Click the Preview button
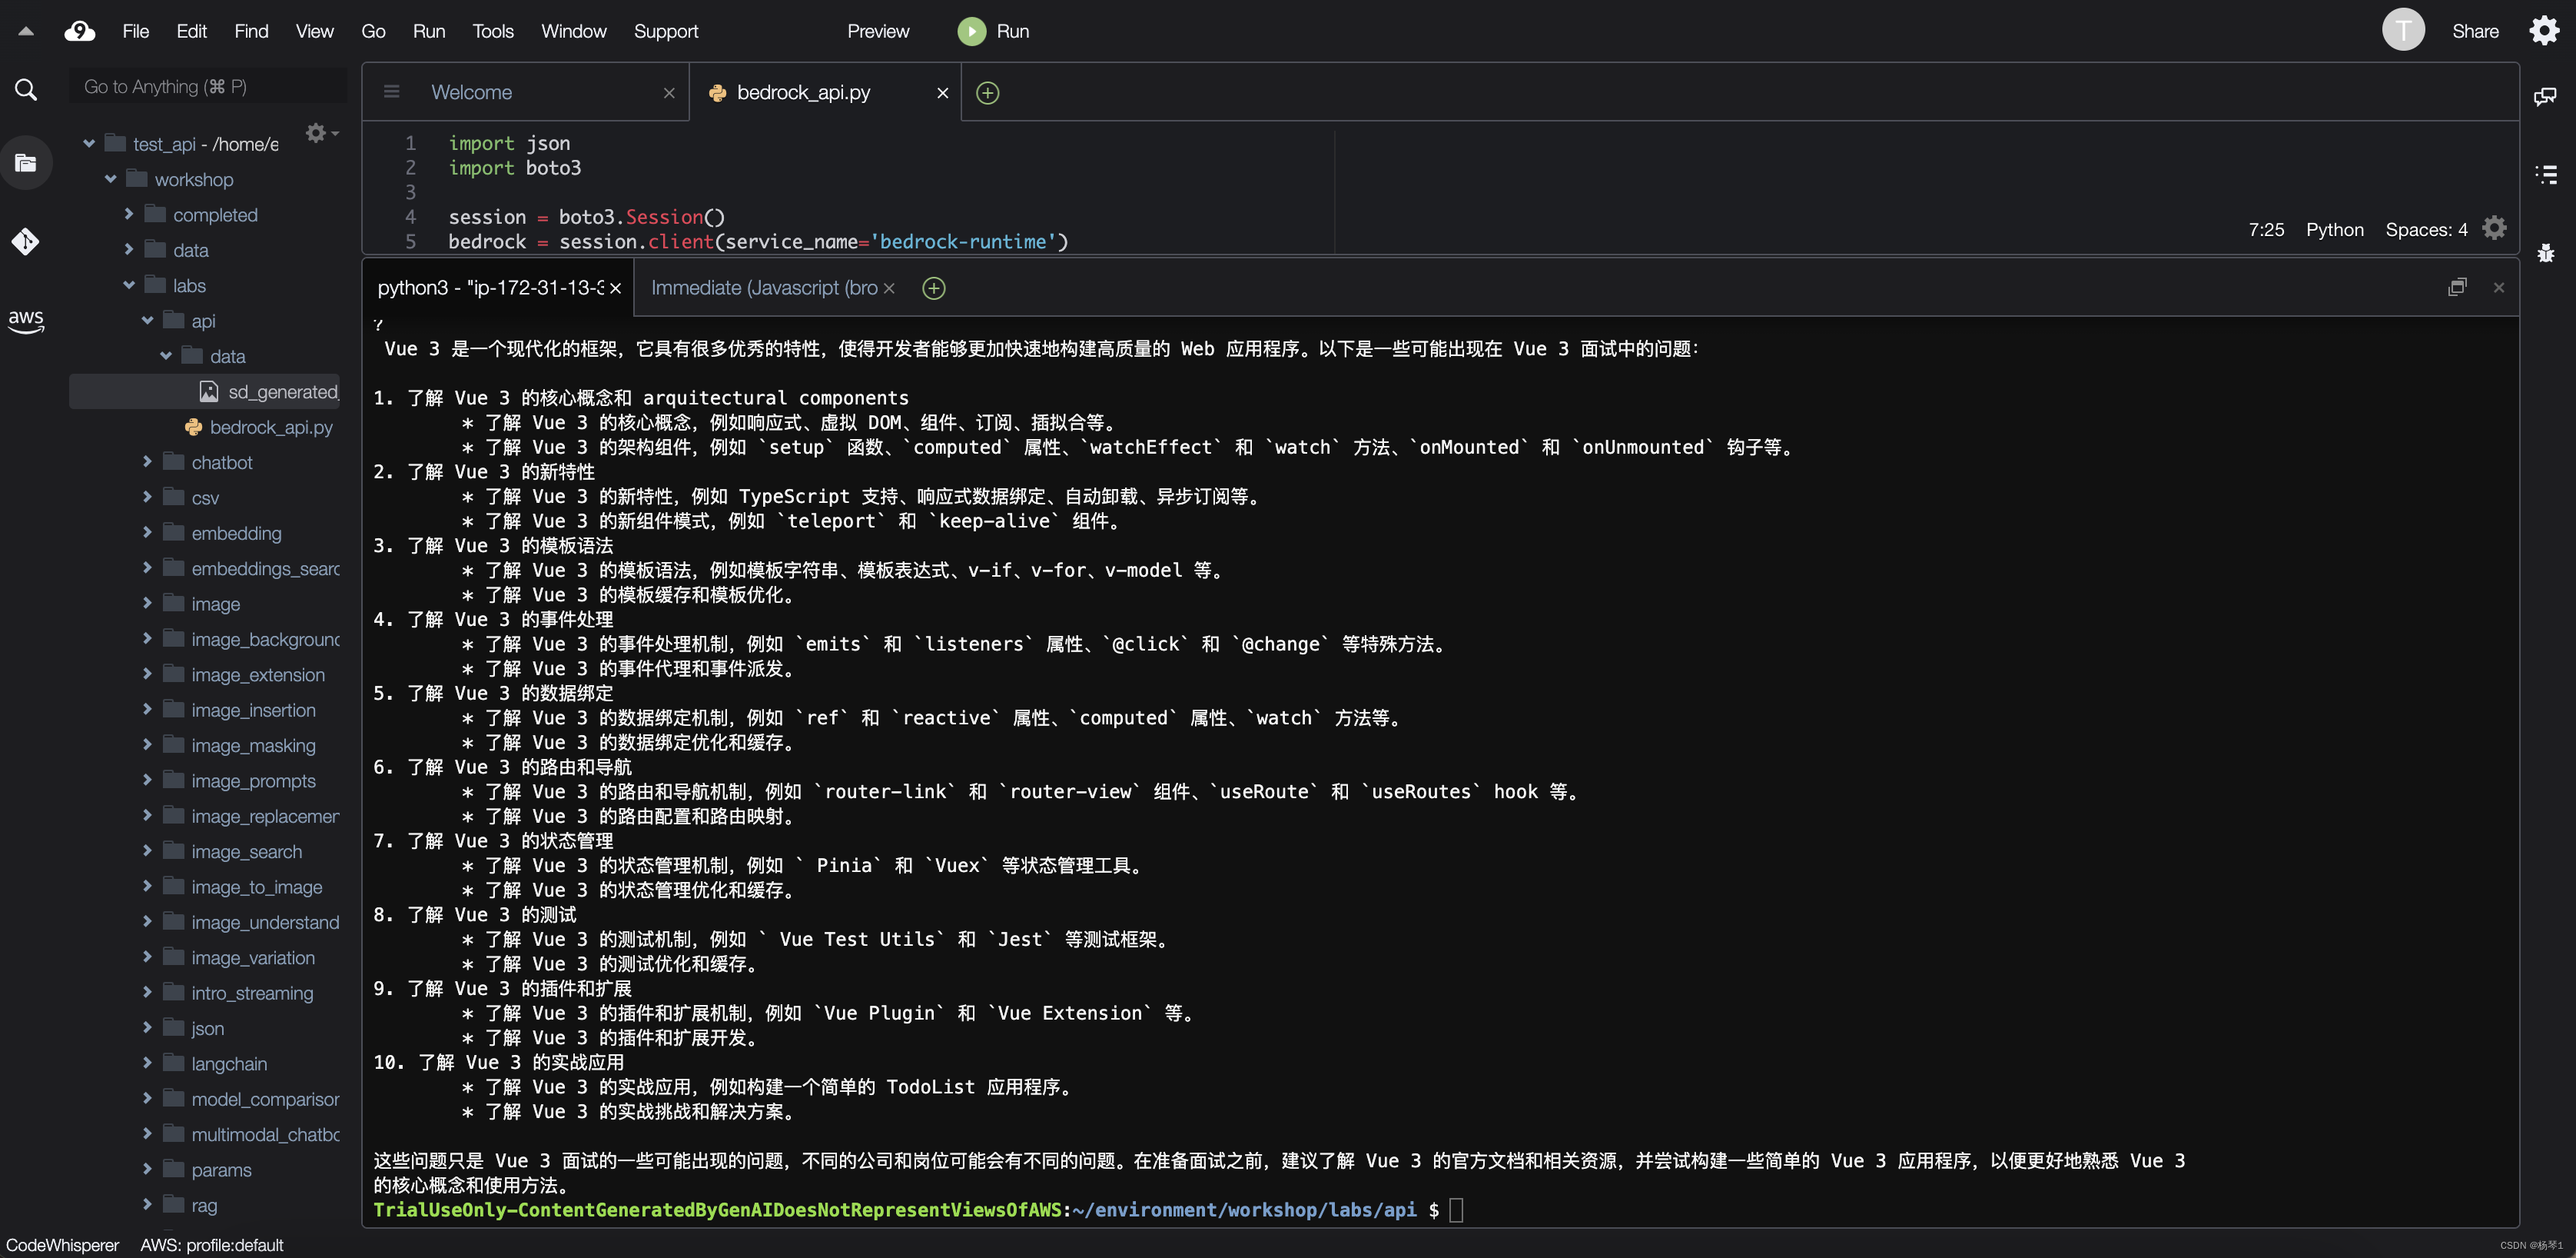The width and height of the screenshot is (2576, 1258). (877, 31)
